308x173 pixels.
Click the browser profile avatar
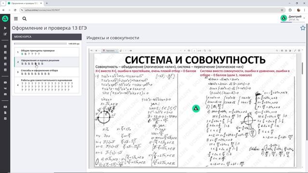click(299, 10)
